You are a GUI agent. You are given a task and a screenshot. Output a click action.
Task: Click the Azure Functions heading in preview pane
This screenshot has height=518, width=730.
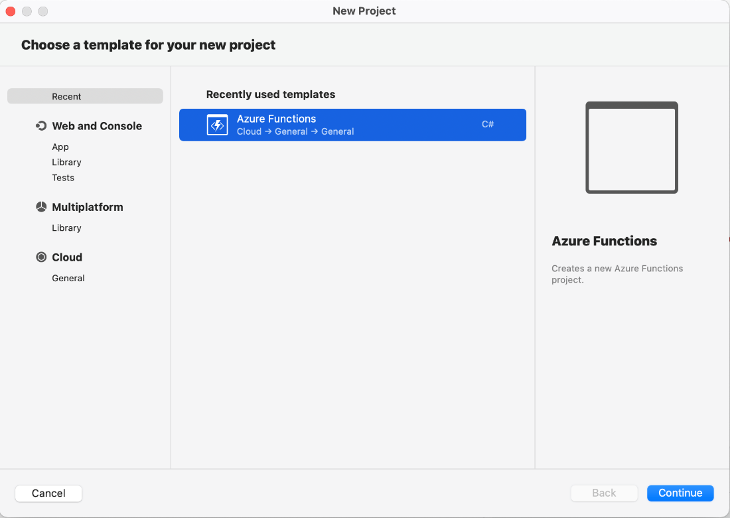(x=605, y=241)
